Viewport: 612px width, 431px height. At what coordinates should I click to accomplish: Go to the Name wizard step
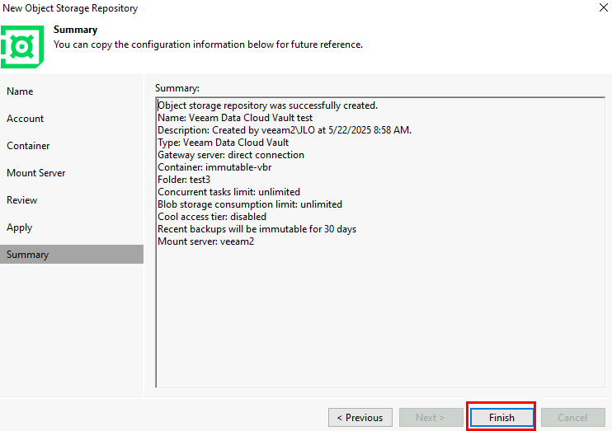pos(20,91)
